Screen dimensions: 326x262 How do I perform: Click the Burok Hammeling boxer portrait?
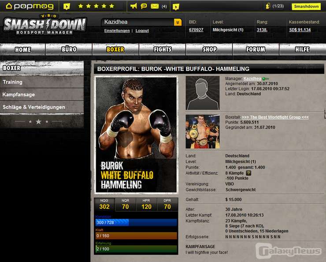point(136,135)
